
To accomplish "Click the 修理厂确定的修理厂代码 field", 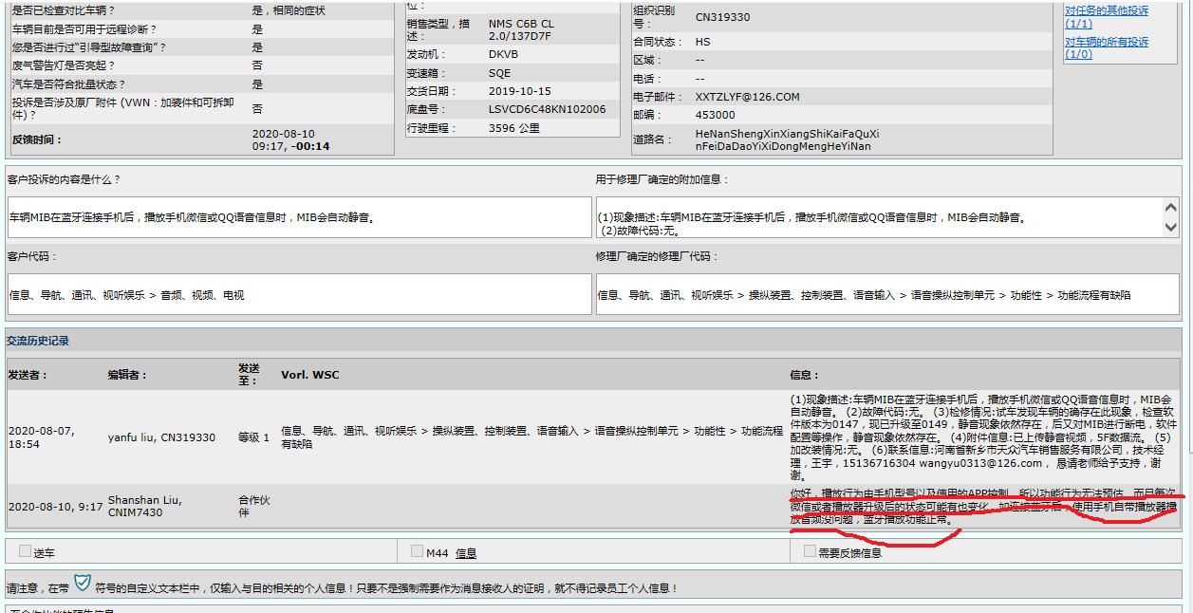I will pyautogui.click(x=886, y=295).
